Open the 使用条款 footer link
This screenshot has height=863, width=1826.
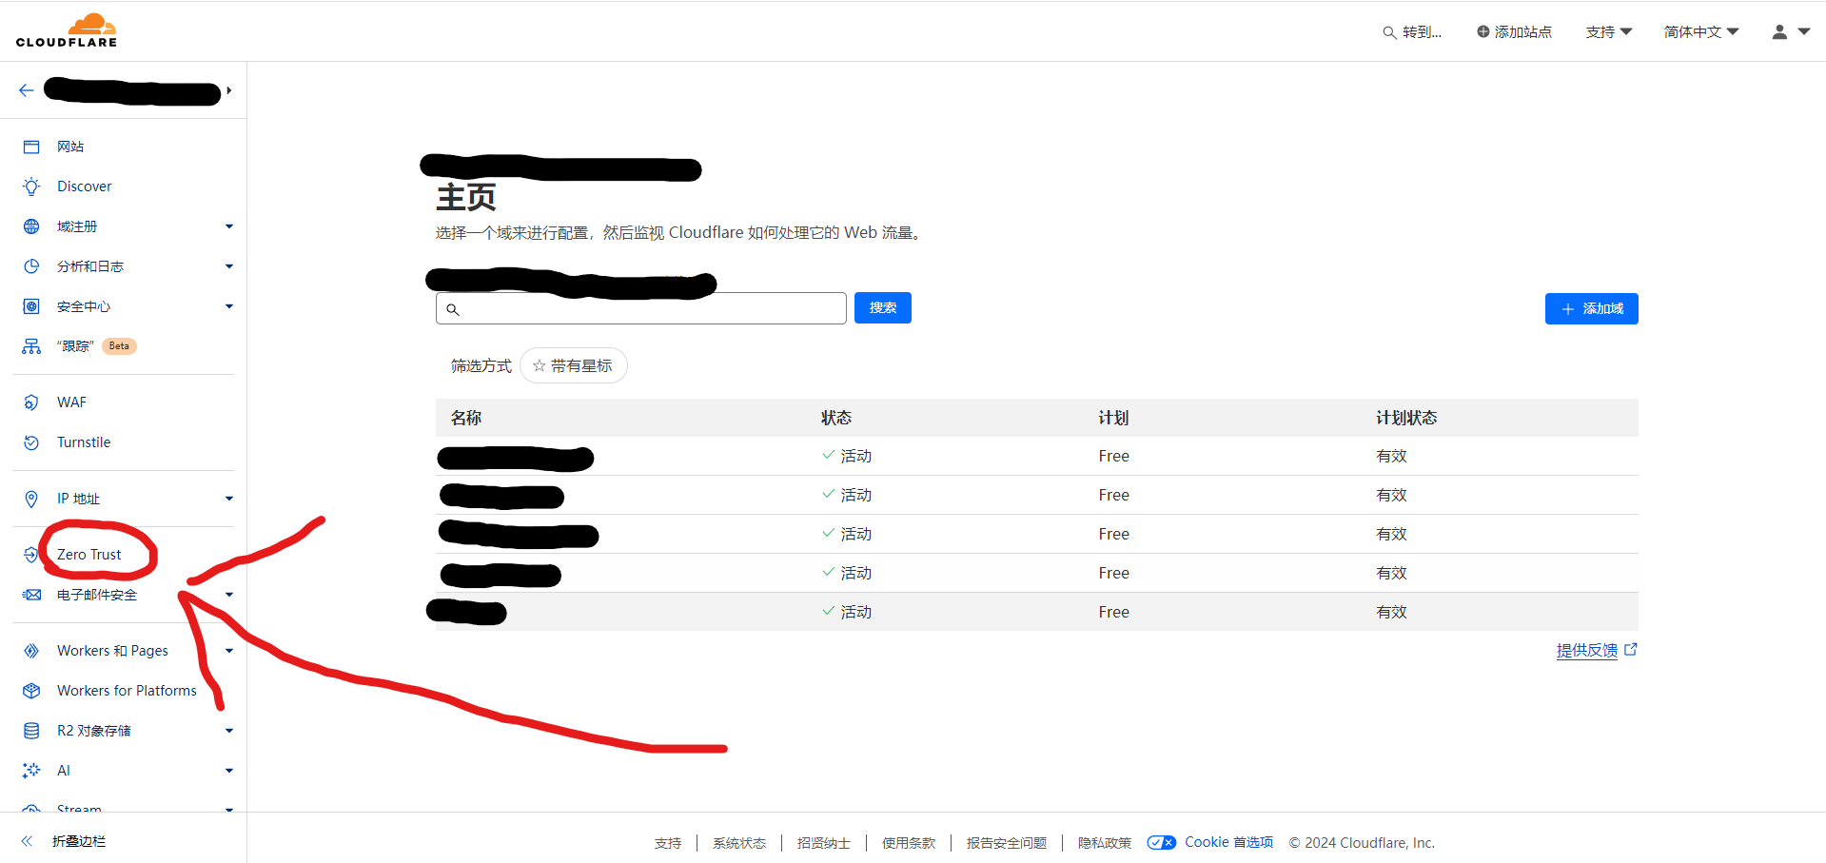tap(909, 843)
